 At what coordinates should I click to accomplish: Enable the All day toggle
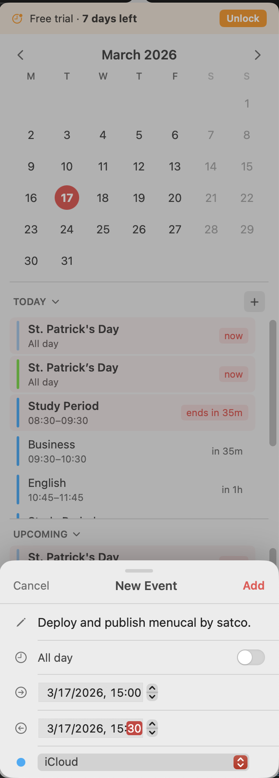point(251,657)
